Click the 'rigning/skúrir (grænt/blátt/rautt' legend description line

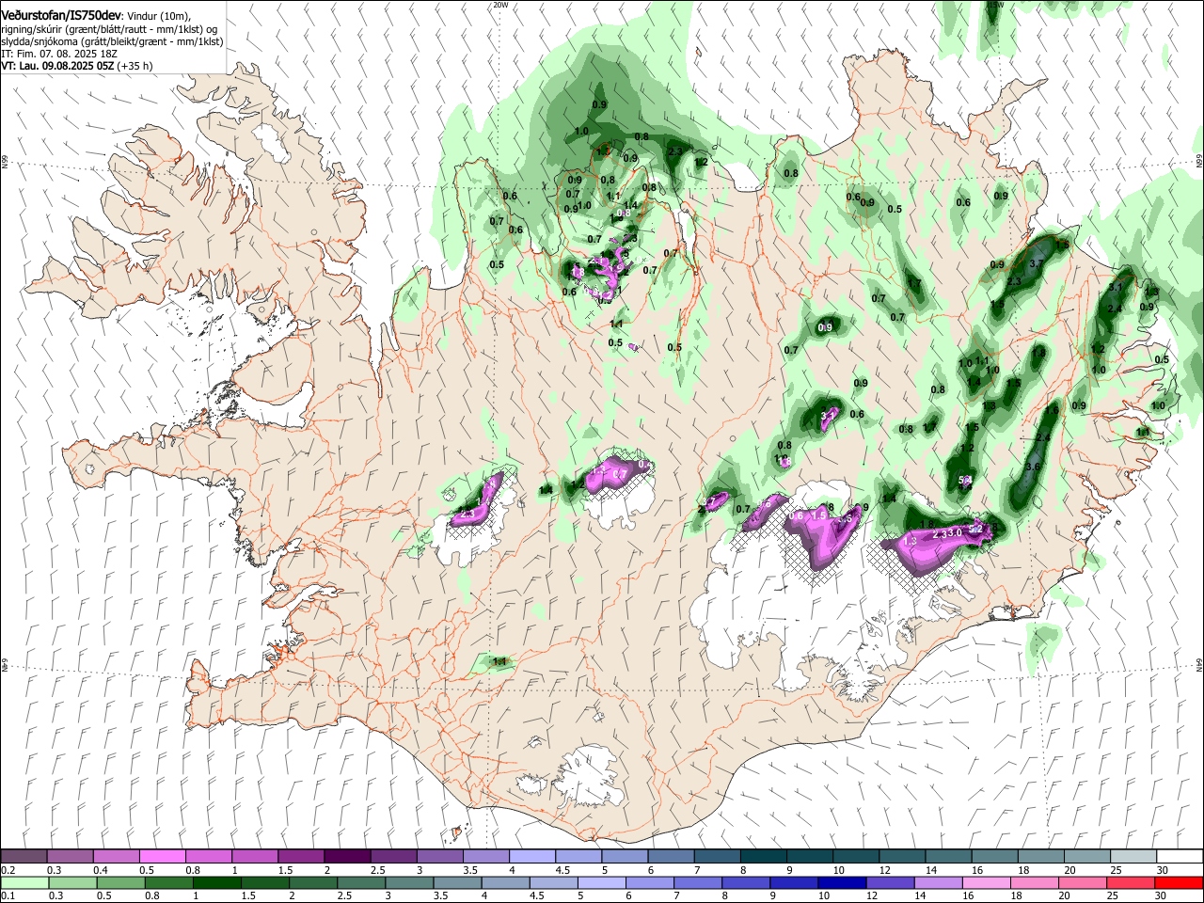click(109, 29)
